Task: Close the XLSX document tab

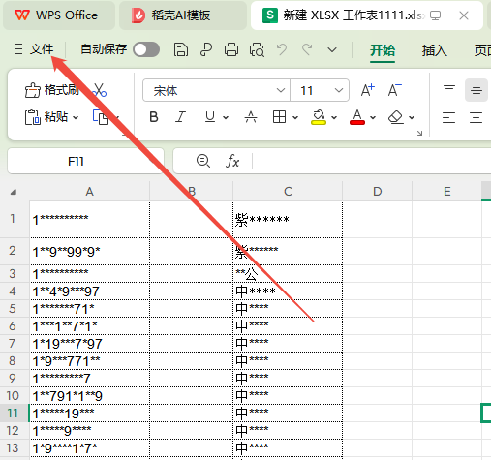Action: [x=464, y=15]
